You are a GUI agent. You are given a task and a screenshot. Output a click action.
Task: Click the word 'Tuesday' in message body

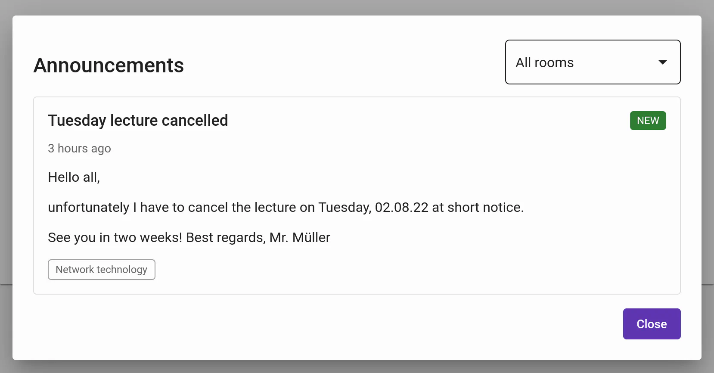coord(344,207)
